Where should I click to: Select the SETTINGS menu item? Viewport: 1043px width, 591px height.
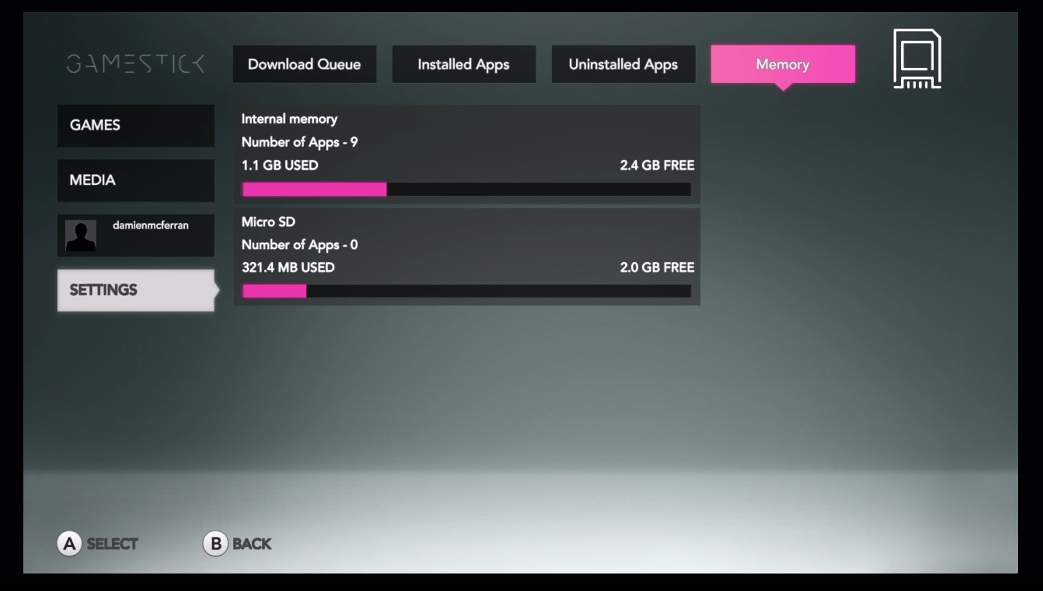[x=136, y=290]
